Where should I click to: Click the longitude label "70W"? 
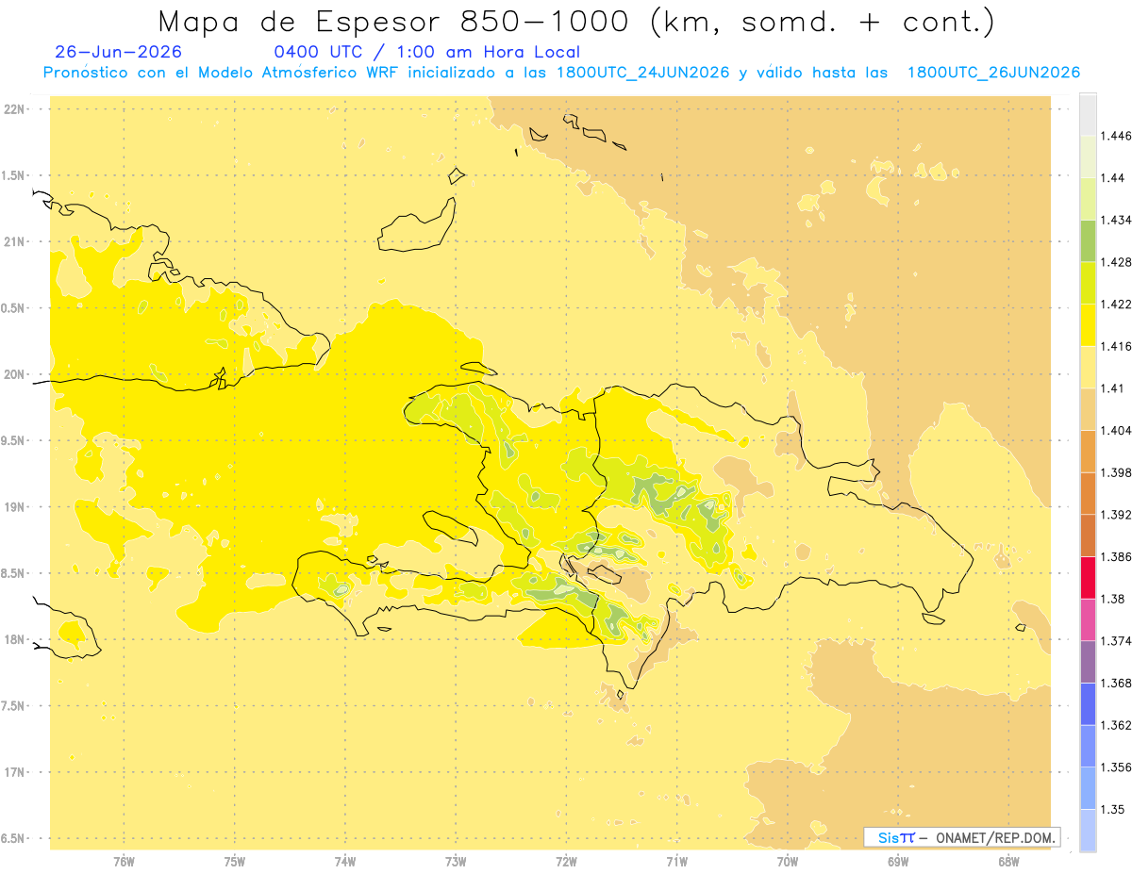coord(788,862)
